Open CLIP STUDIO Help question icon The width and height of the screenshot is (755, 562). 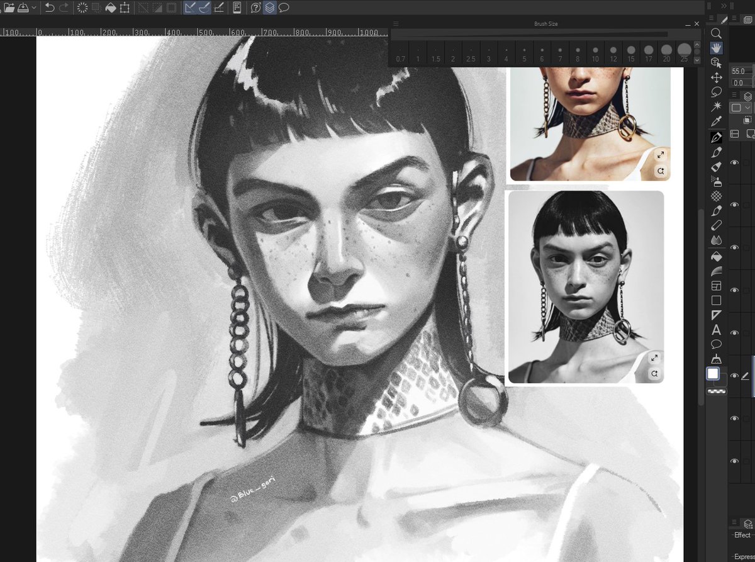coord(255,8)
